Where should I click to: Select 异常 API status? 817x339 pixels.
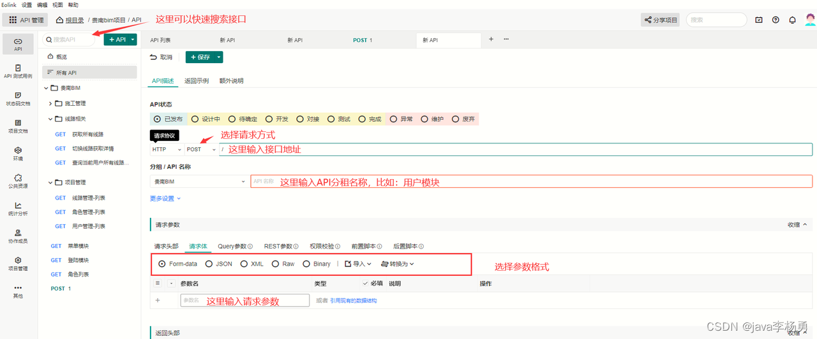tap(401, 119)
